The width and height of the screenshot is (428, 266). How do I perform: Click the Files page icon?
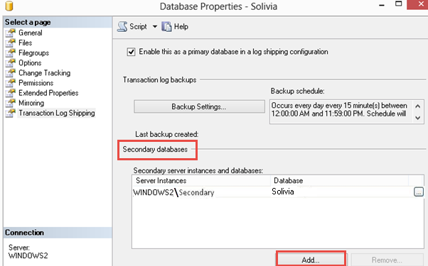tap(11, 43)
